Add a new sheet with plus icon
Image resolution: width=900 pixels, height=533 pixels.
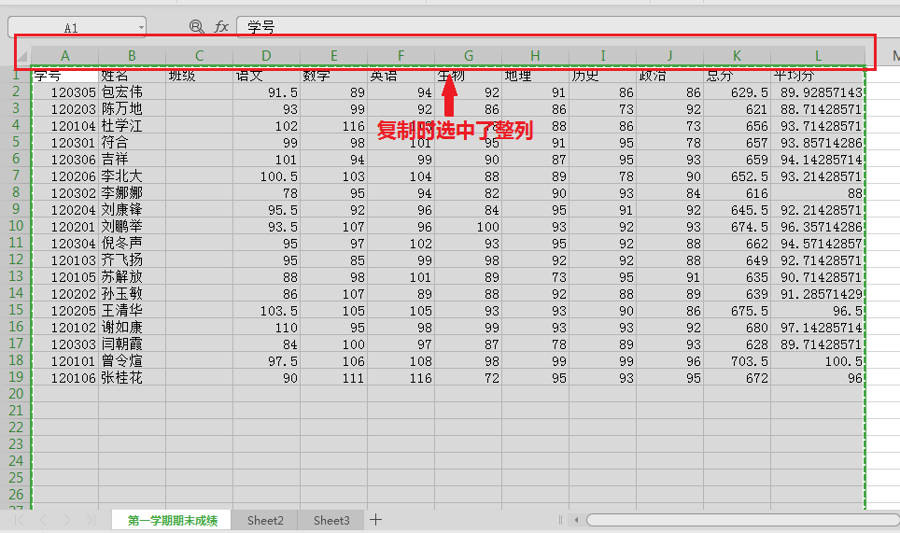pos(376,520)
